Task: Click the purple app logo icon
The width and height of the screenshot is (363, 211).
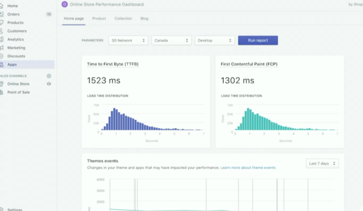Action: 65,4
